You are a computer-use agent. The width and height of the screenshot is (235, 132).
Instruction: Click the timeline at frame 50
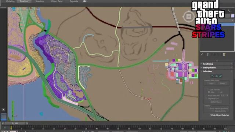click(118, 128)
